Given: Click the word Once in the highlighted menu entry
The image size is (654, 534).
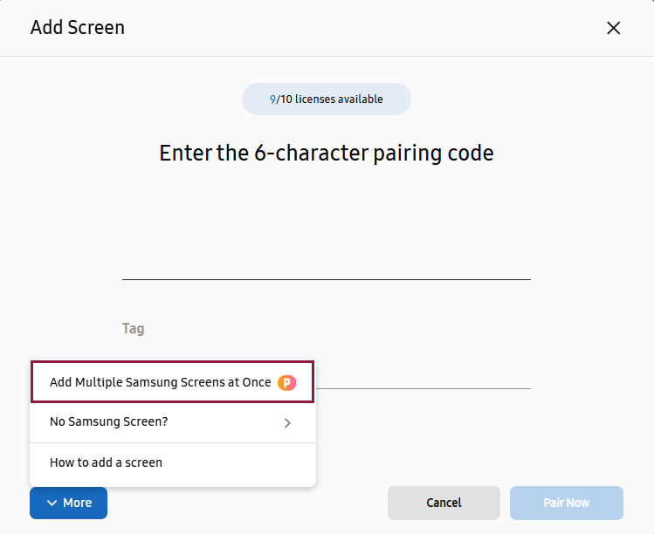Looking at the screenshot, I should click(257, 382).
